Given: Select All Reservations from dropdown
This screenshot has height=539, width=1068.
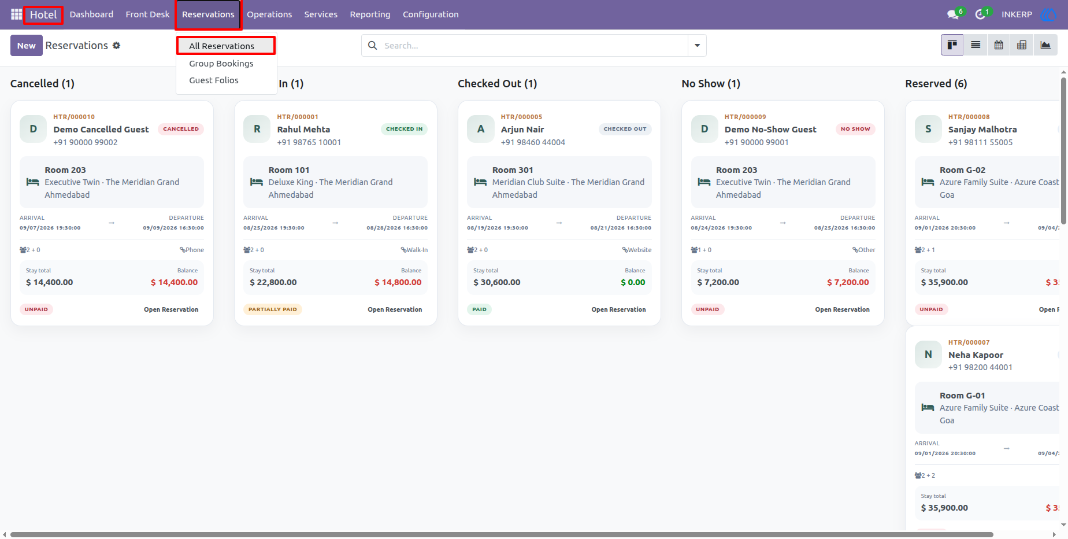Looking at the screenshot, I should click(226, 46).
